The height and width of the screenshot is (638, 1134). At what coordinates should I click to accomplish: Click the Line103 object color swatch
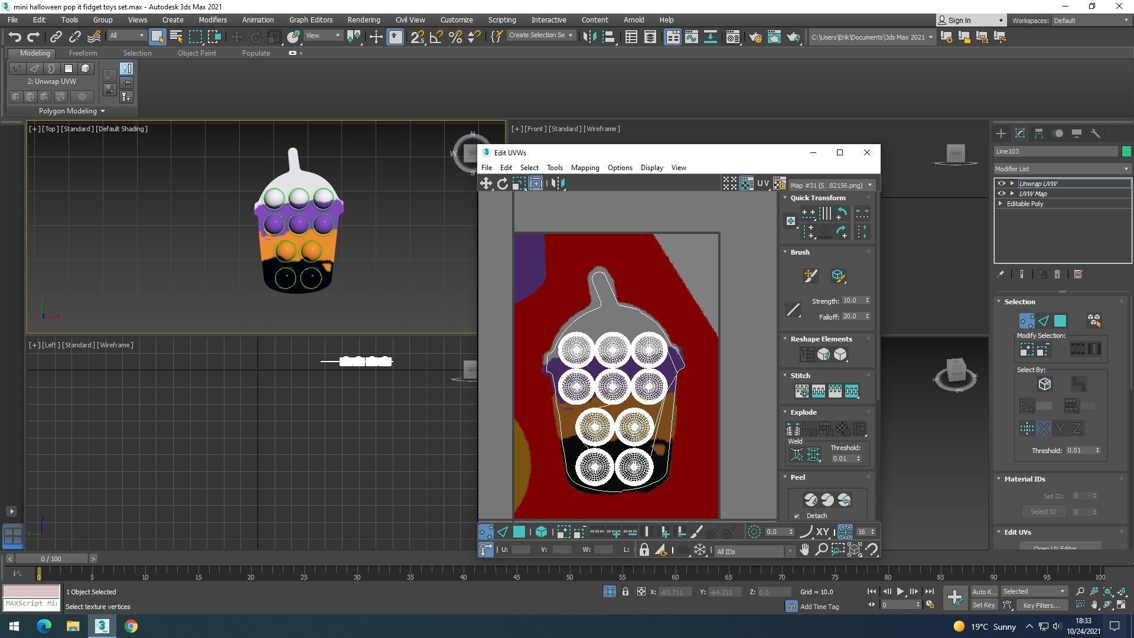(x=1126, y=152)
